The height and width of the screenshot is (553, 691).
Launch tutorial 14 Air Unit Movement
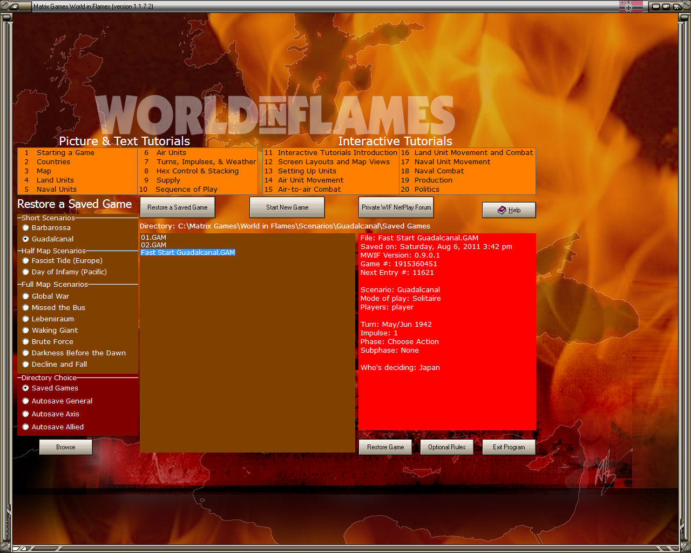(x=304, y=180)
